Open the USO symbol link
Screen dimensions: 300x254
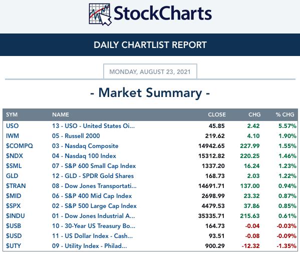tap(13, 126)
